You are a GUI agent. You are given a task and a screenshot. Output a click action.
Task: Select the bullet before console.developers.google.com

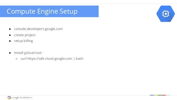[10, 29]
